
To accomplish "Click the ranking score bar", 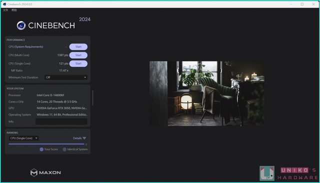I will (46, 144).
